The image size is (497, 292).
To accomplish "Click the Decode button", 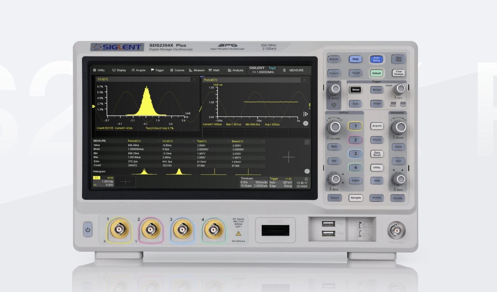I will [398, 198].
